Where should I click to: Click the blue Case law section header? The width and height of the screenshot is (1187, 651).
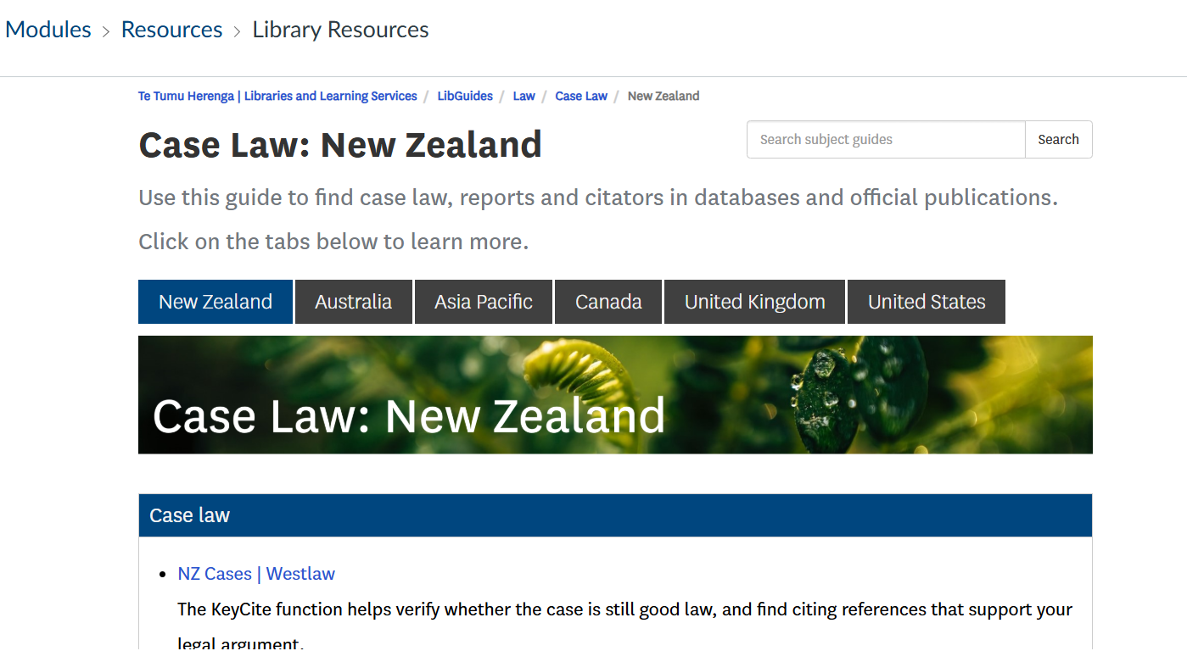615,515
